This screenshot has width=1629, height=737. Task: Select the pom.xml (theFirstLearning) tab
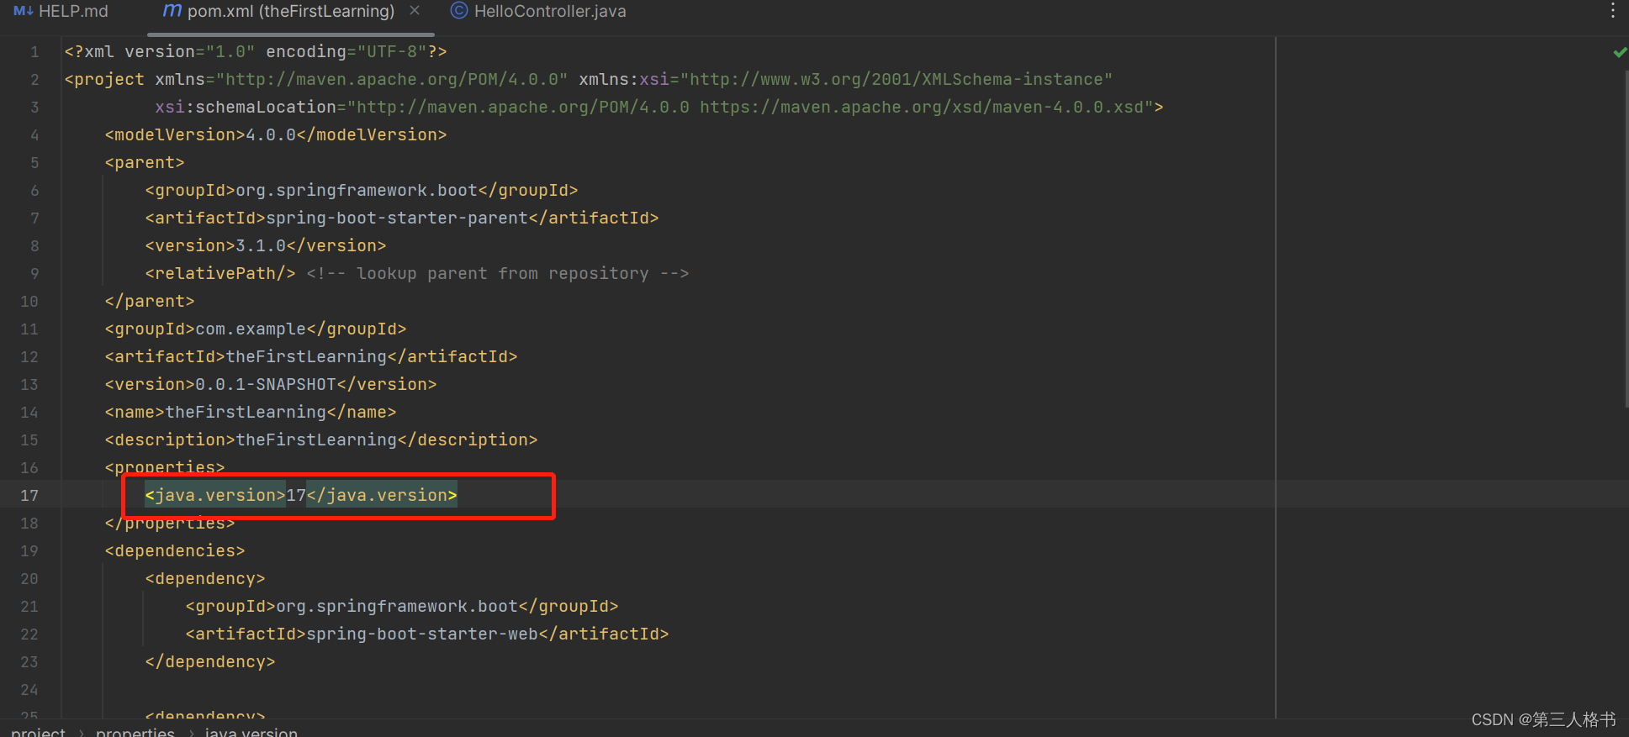(x=290, y=12)
